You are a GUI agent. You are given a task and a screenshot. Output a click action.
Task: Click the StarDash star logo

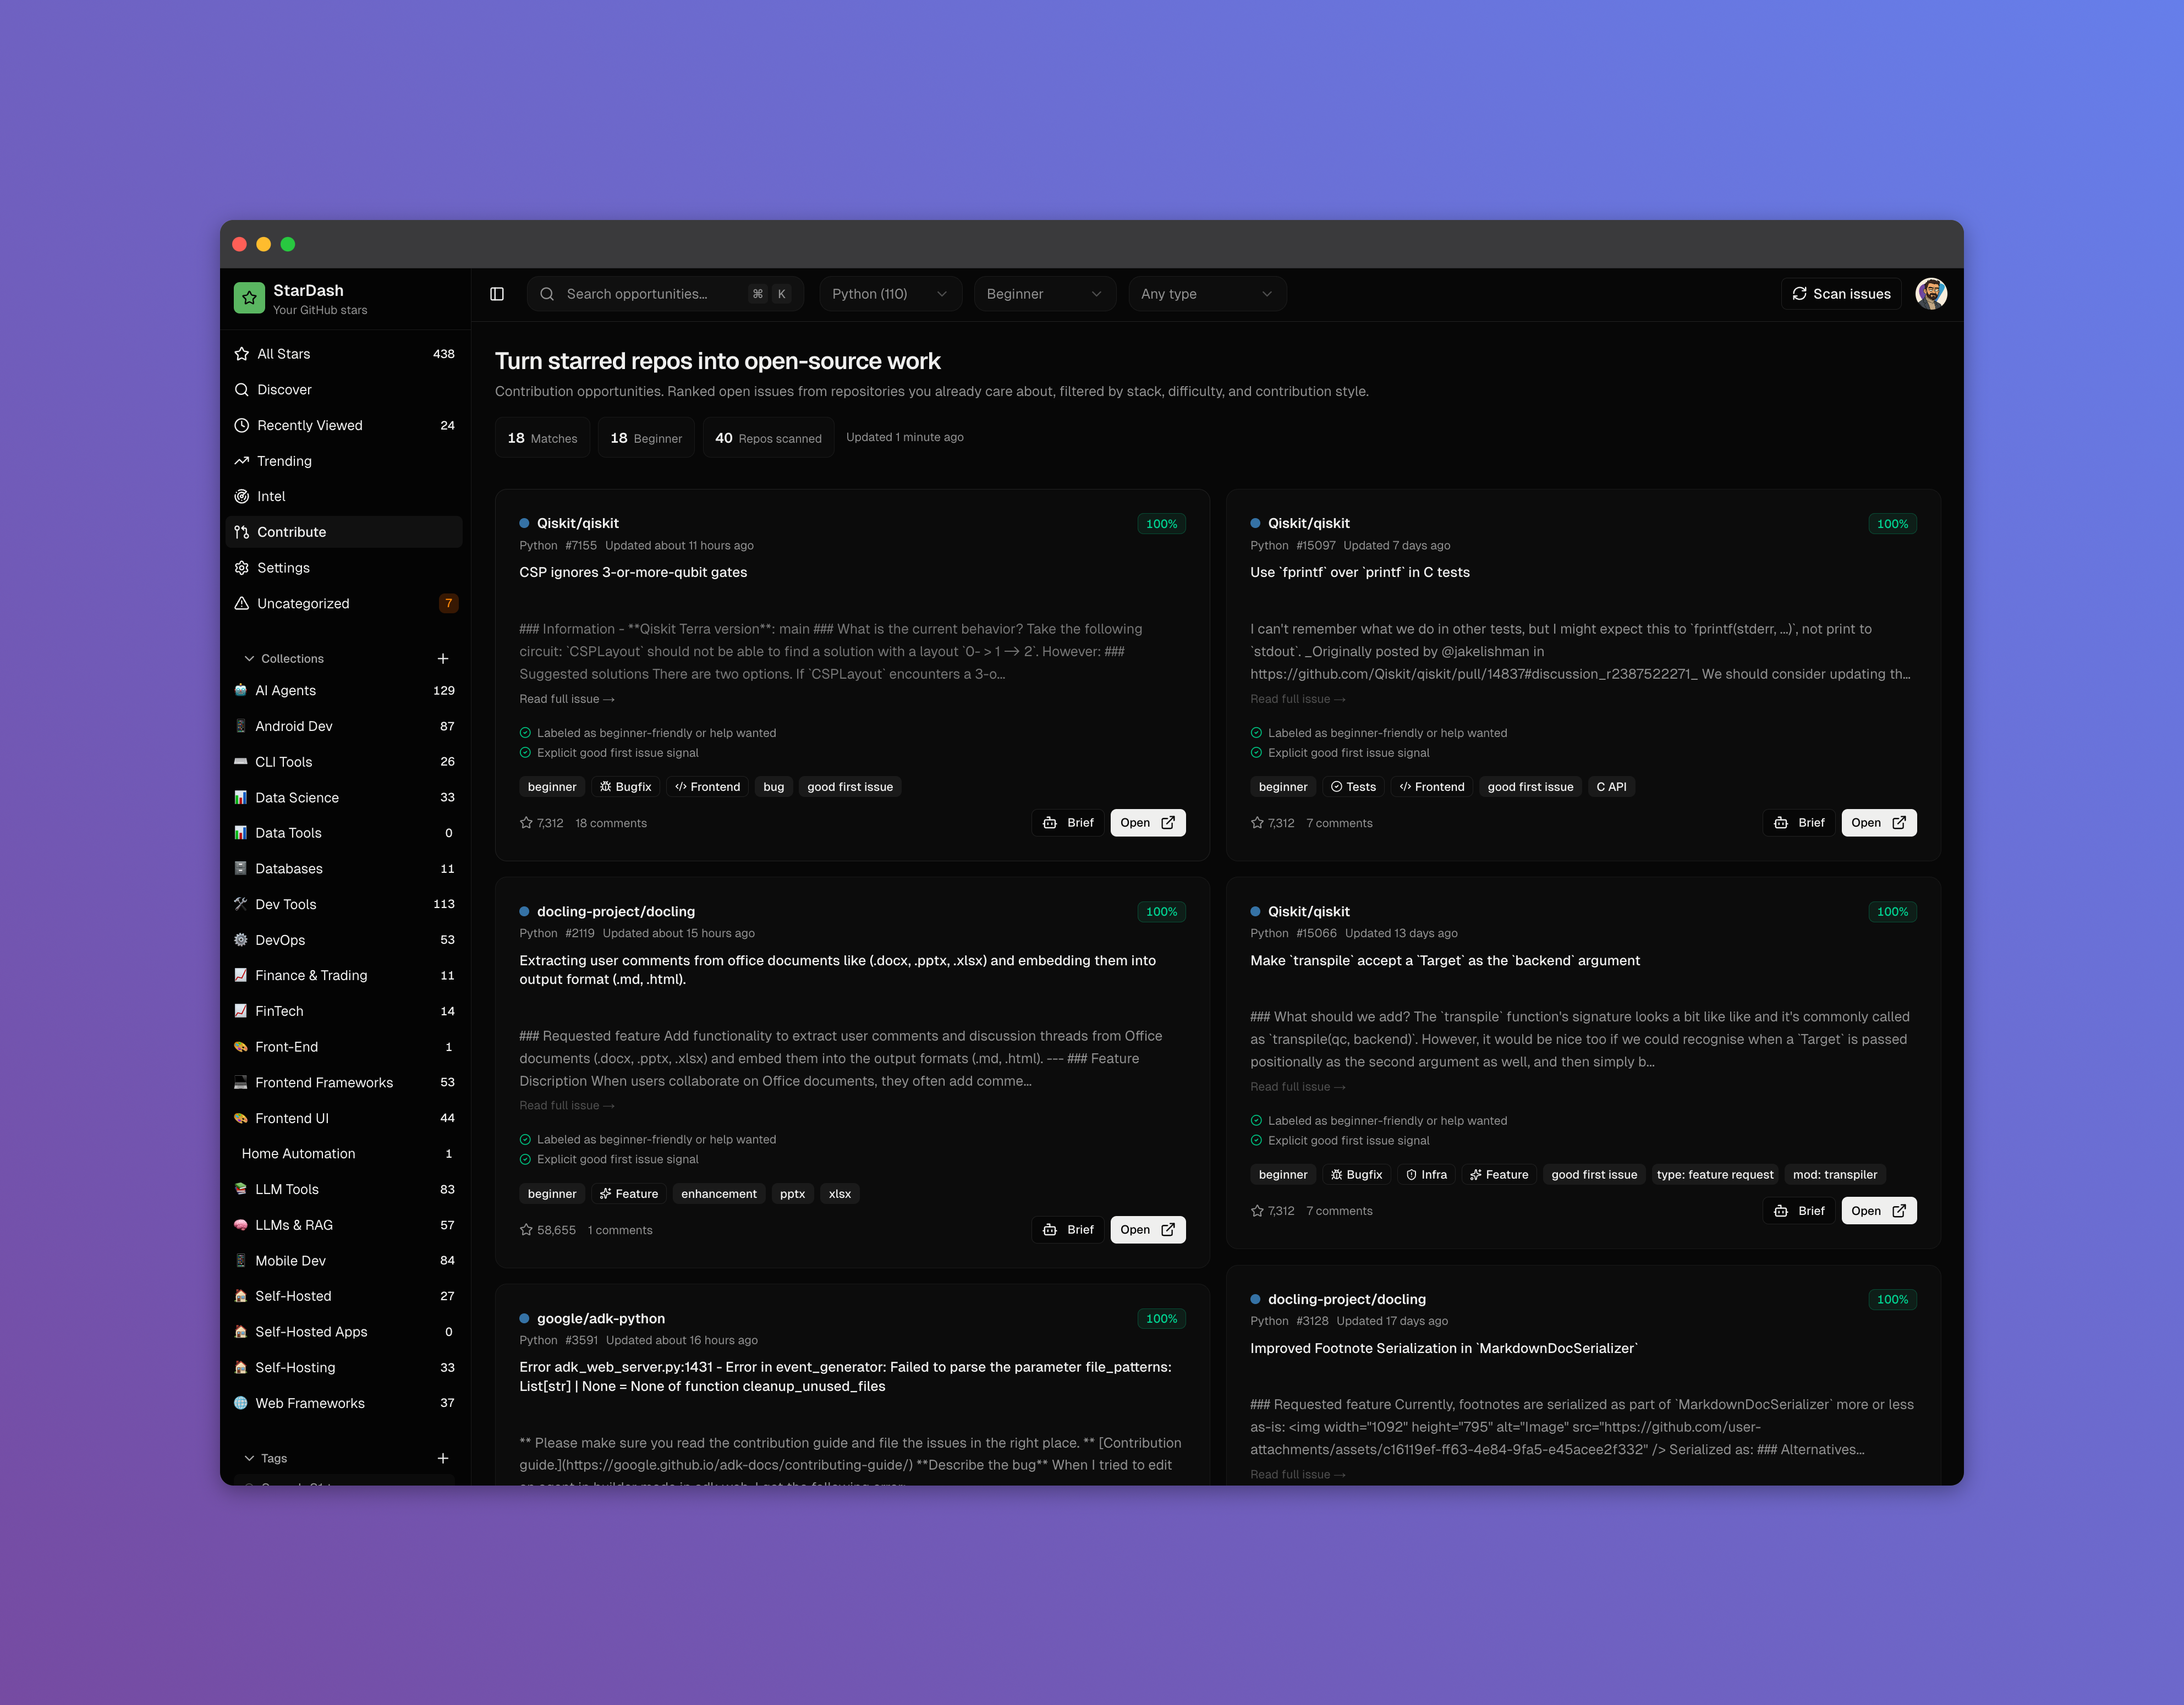(249, 297)
